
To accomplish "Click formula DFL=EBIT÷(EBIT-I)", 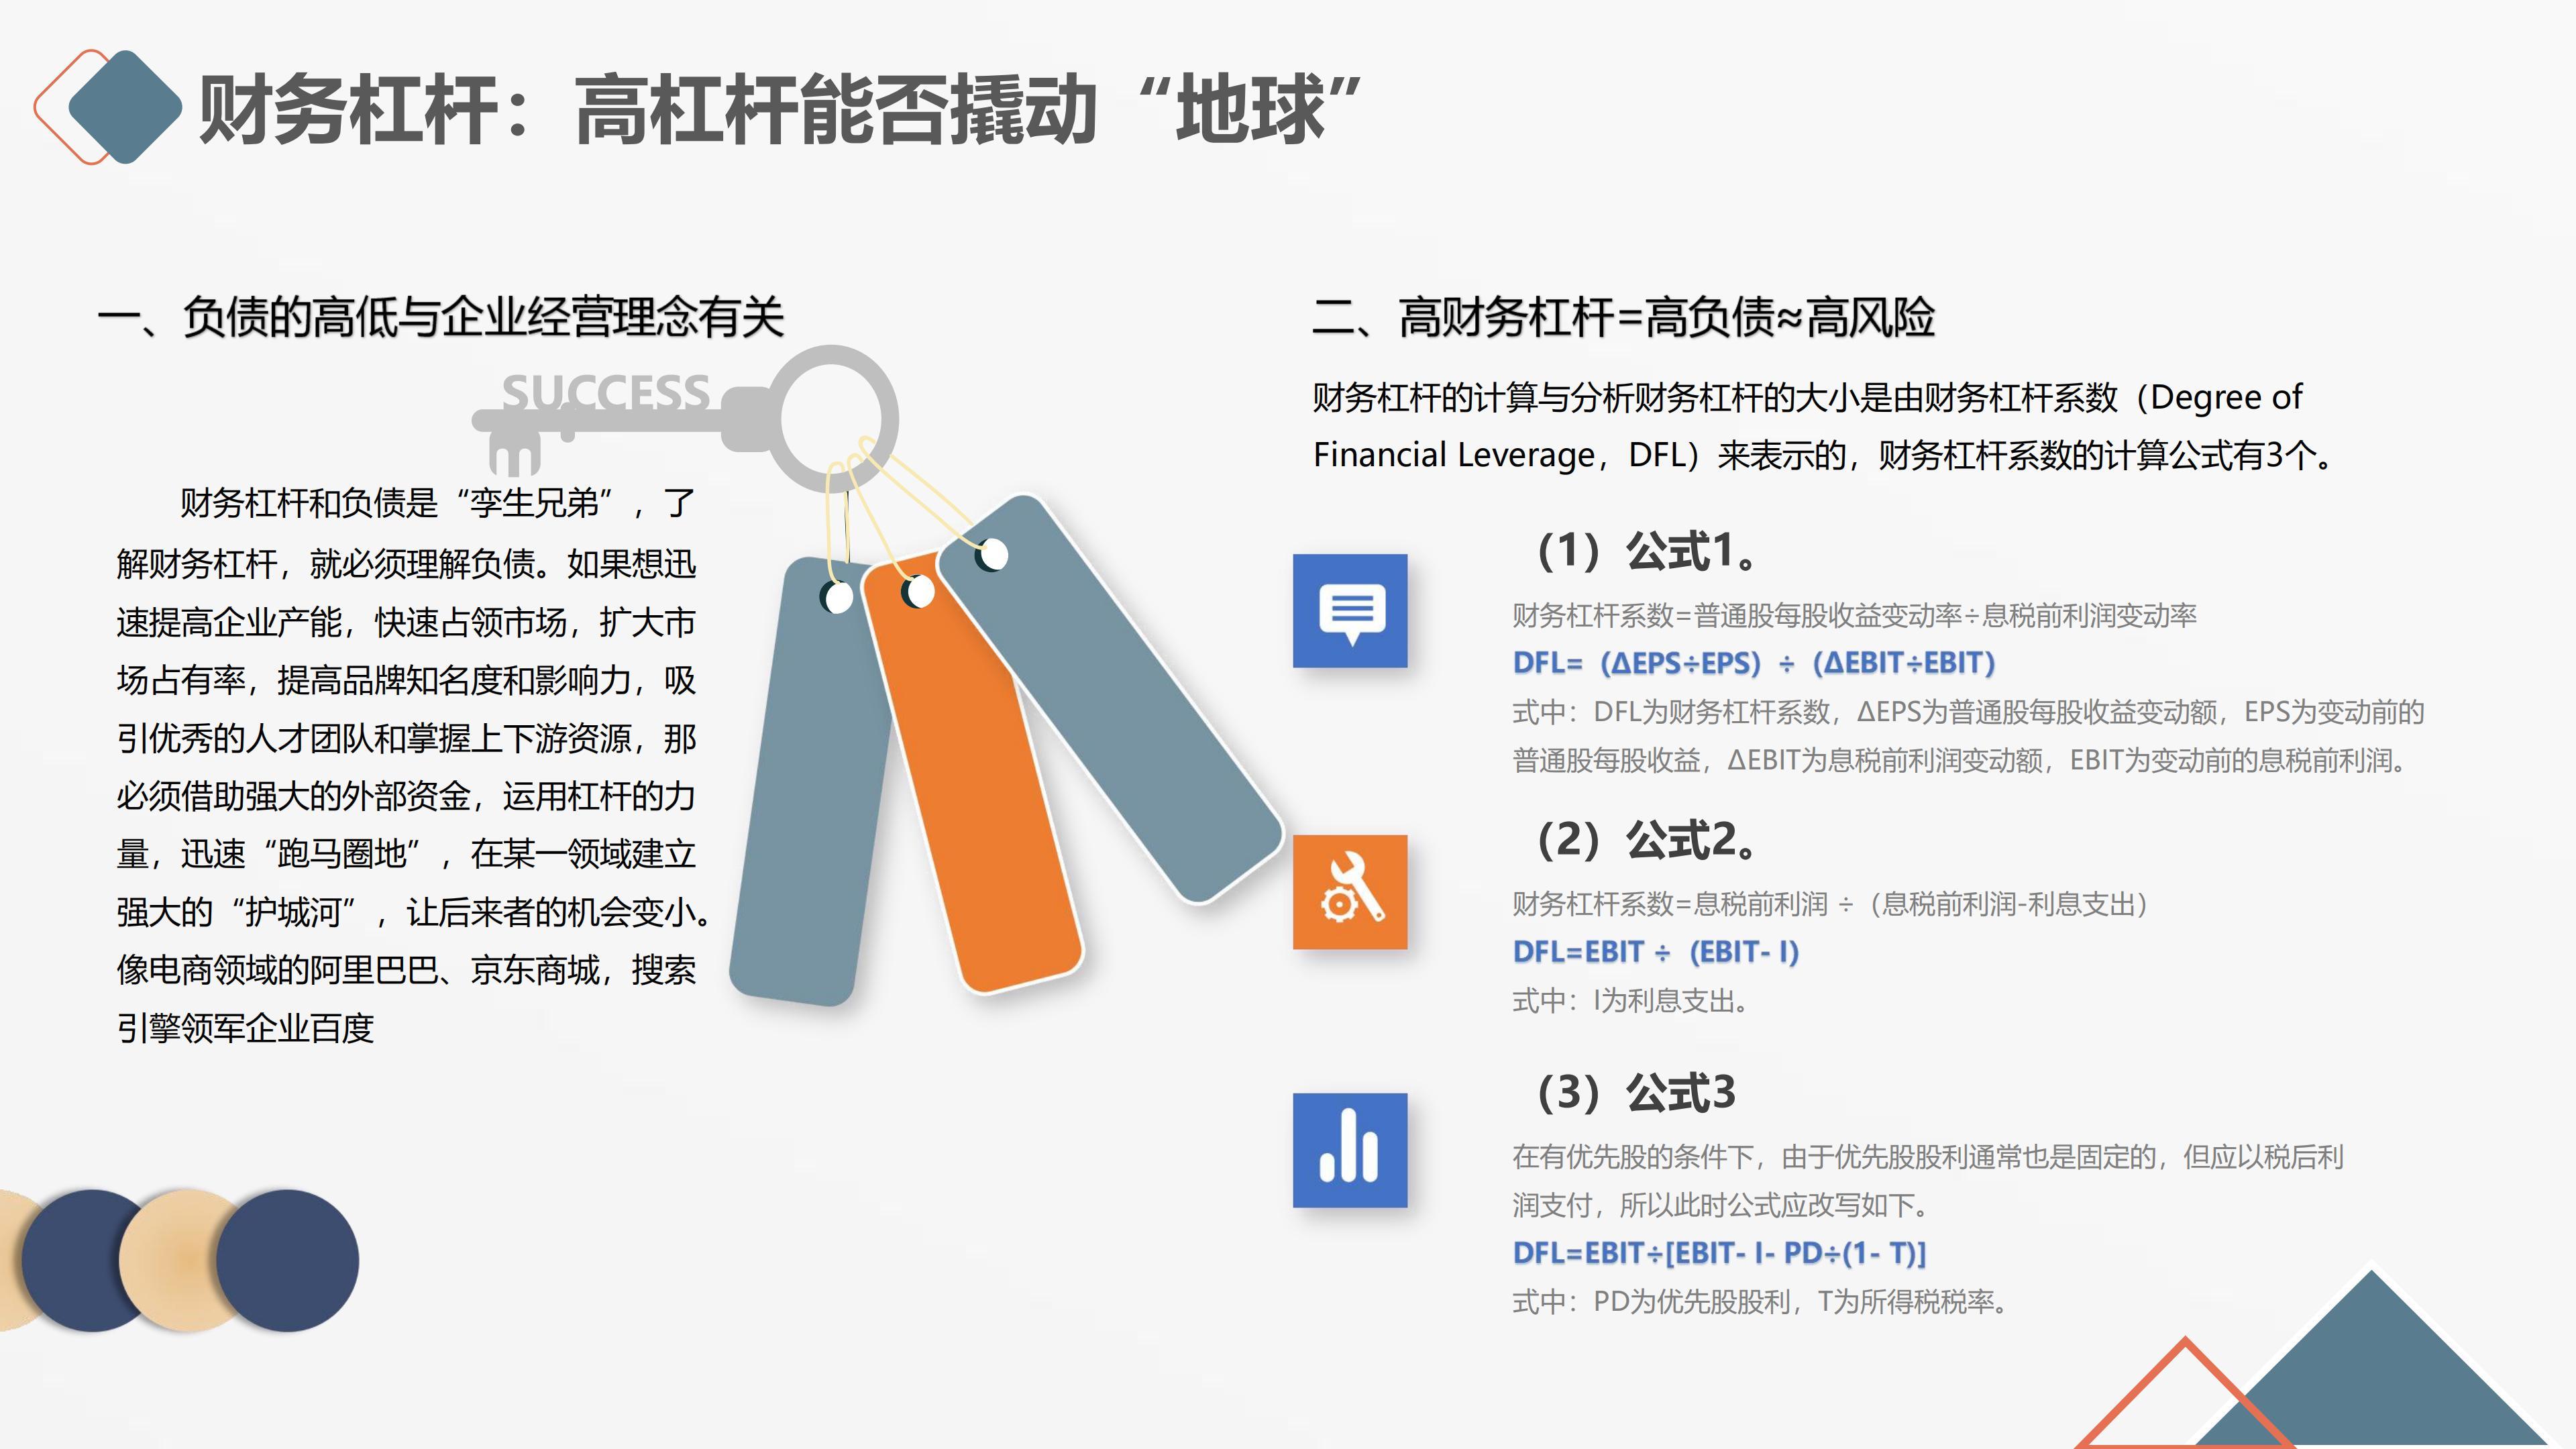I will (x=1655, y=952).
